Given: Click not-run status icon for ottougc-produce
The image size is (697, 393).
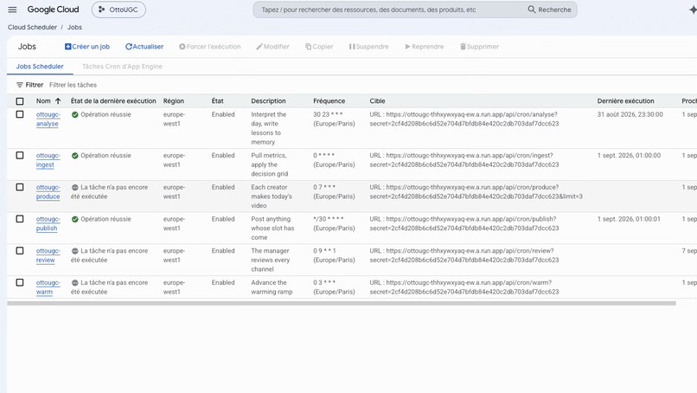Looking at the screenshot, I should [x=74, y=187].
